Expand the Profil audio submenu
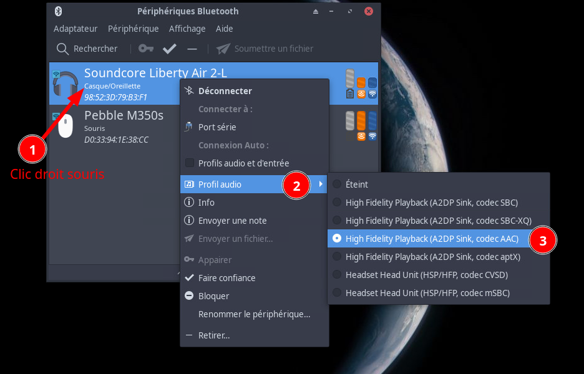The width and height of the screenshot is (584, 374). pyautogui.click(x=220, y=185)
